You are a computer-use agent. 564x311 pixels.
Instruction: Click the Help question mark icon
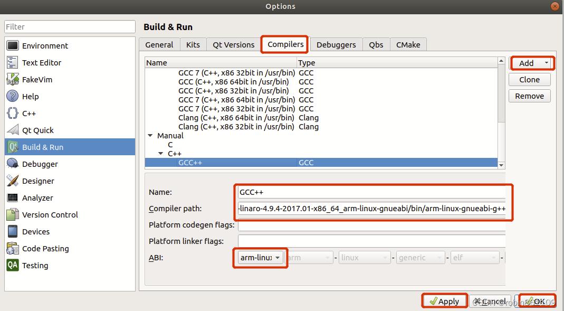[13, 97]
